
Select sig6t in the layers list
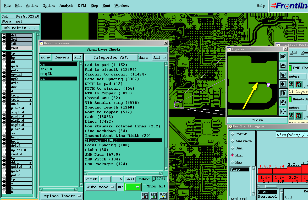click(59, 74)
